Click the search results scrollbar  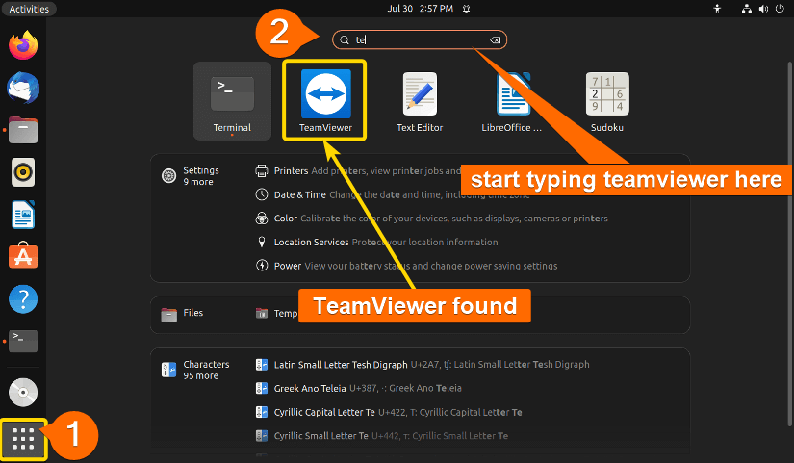pos(789,244)
